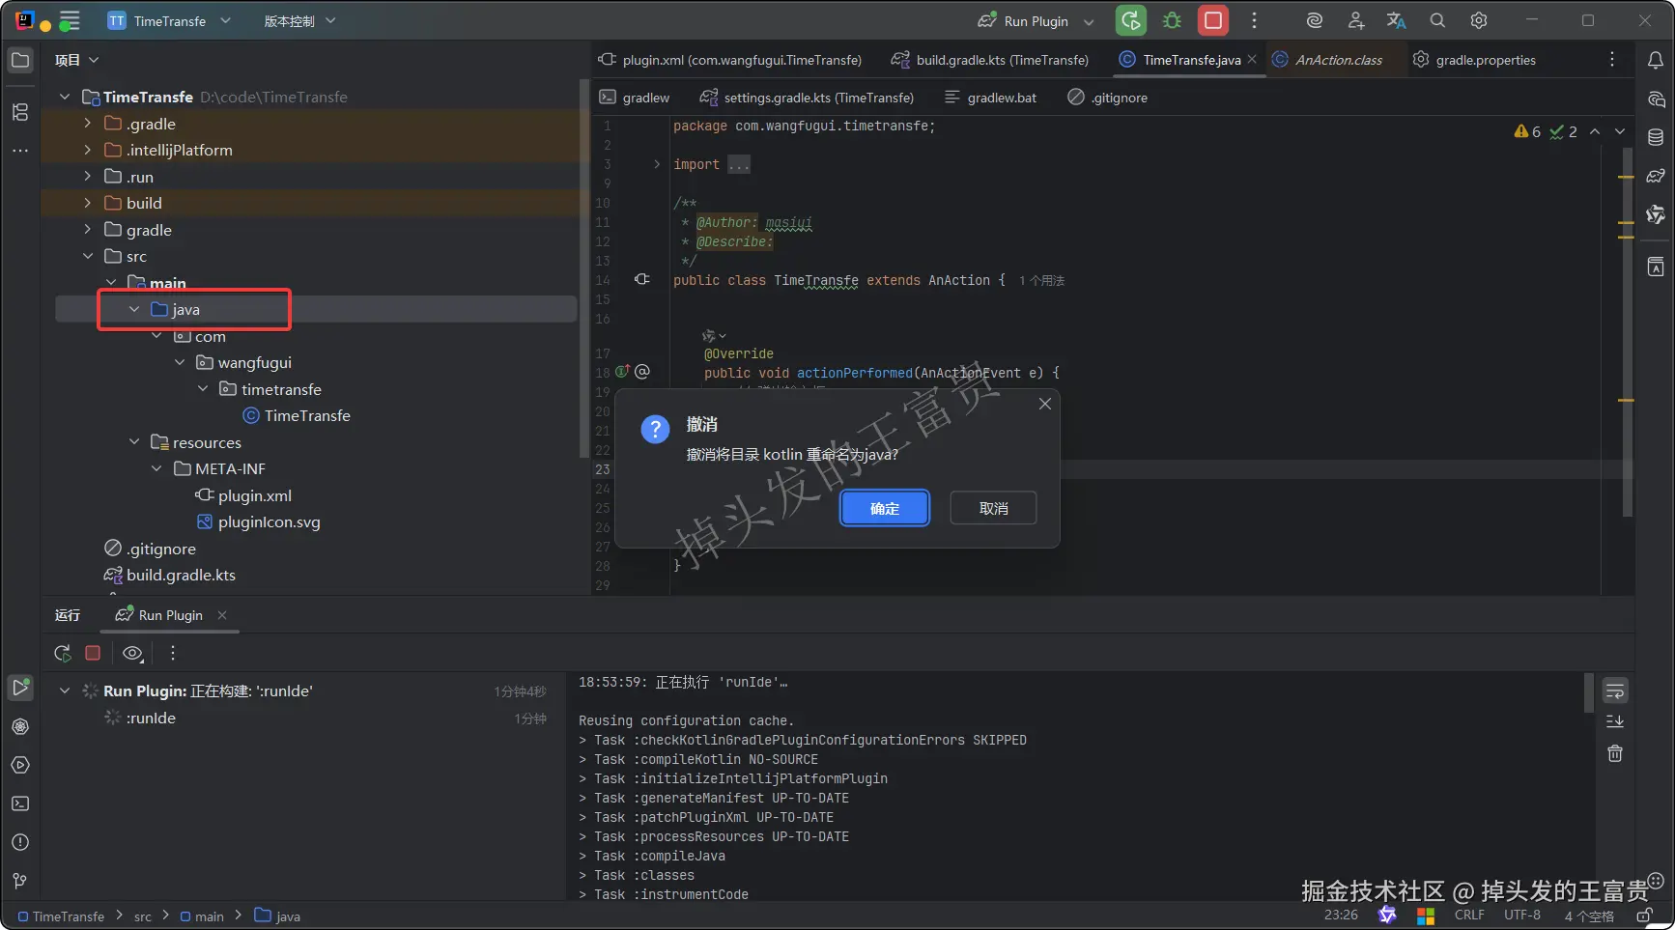Click the 取消 button in dialog
The width and height of the screenshot is (1675, 930).
(x=993, y=508)
